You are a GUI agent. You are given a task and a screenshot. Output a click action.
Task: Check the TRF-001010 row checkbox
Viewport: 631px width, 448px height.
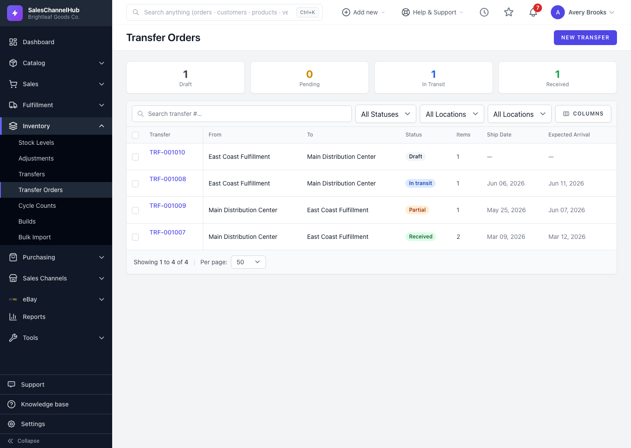pyautogui.click(x=135, y=157)
